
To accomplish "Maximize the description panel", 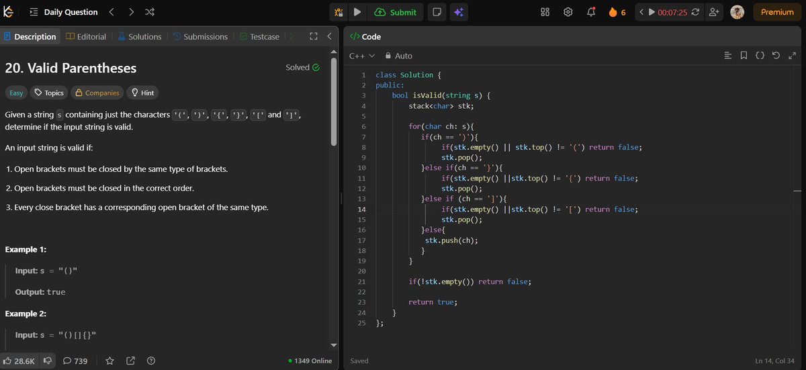I will pyautogui.click(x=313, y=37).
